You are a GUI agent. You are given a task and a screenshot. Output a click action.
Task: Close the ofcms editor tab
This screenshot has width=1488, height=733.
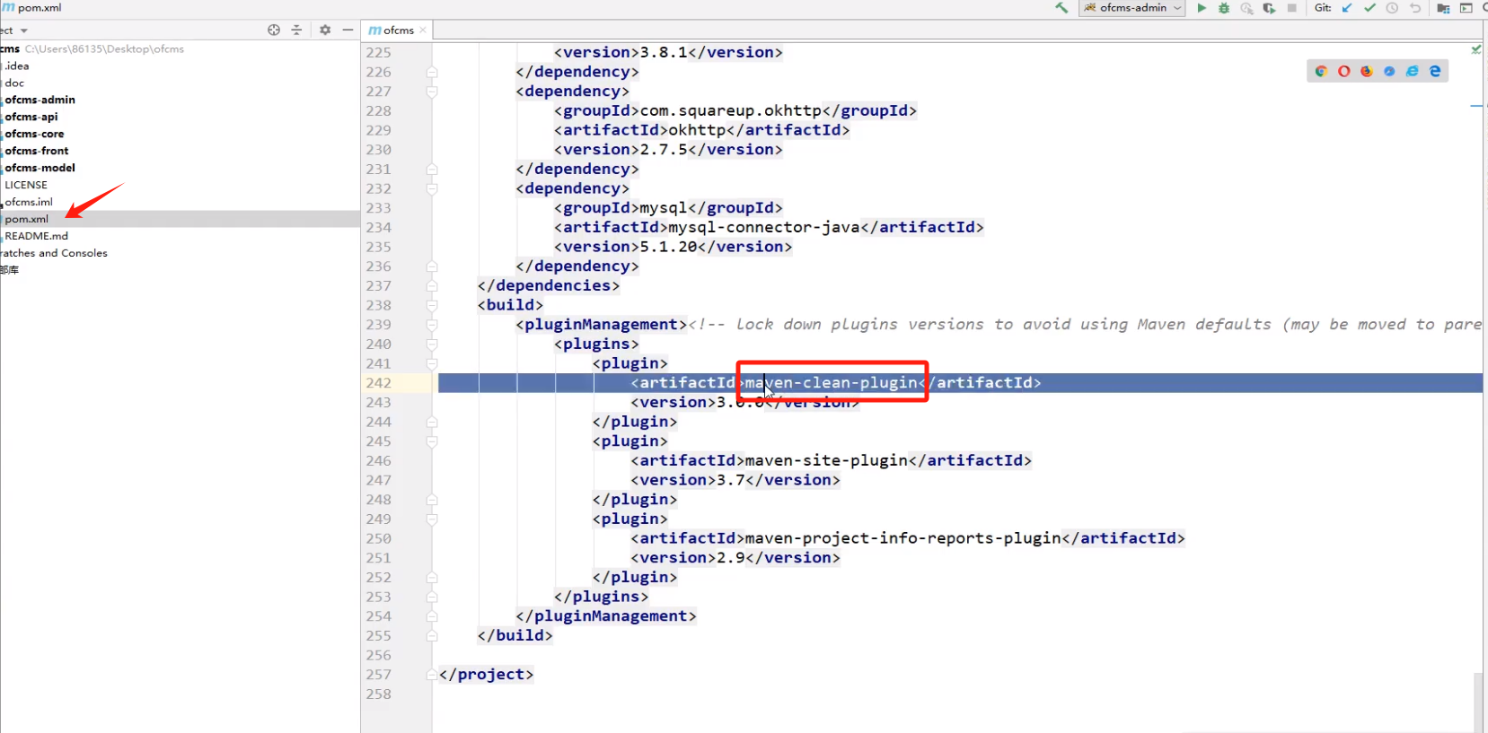[423, 30]
